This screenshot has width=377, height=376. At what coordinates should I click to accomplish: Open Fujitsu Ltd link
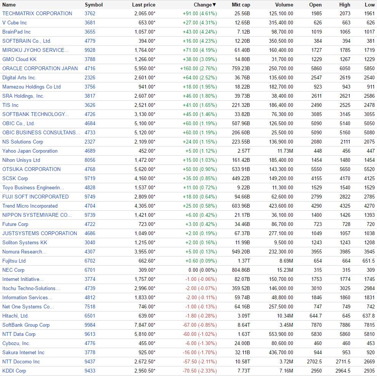pos(14,261)
